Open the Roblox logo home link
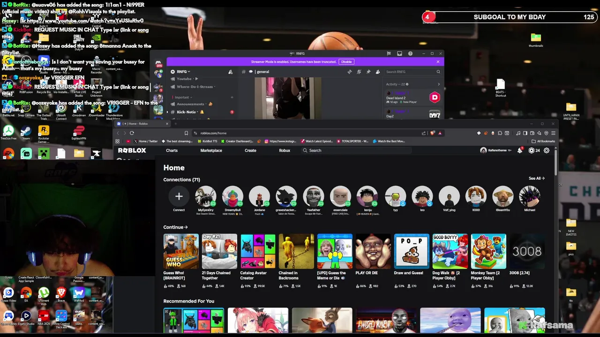 click(x=132, y=150)
